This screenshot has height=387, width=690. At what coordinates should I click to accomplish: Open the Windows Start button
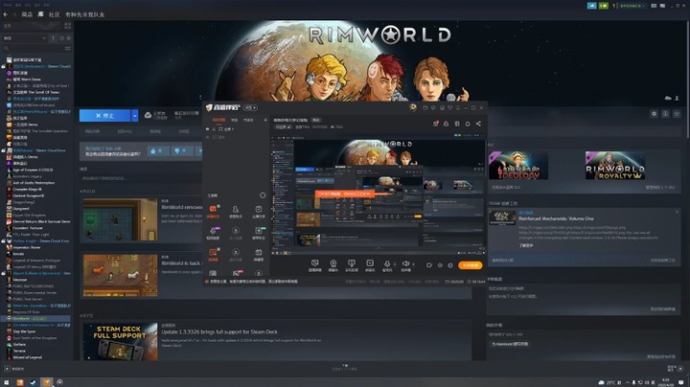pos(6,382)
